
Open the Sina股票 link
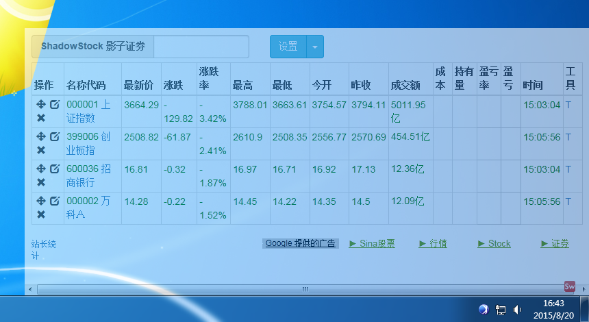coord(372,243)
